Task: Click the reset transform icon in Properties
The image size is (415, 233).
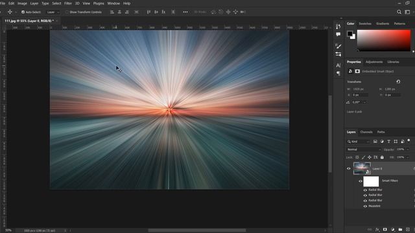Action: pyautogui.click(x=398, y=82)
